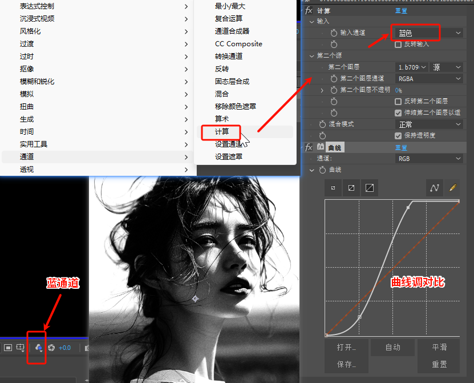Collapse the 曲线 property group
474x383 pixels.
(311, 170)
